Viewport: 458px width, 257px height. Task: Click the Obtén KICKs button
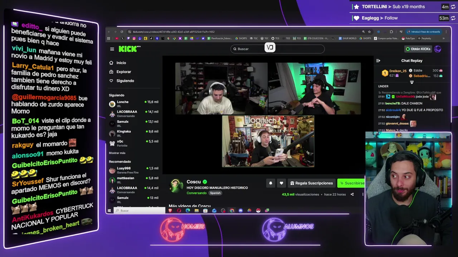[x=418, y=49]
